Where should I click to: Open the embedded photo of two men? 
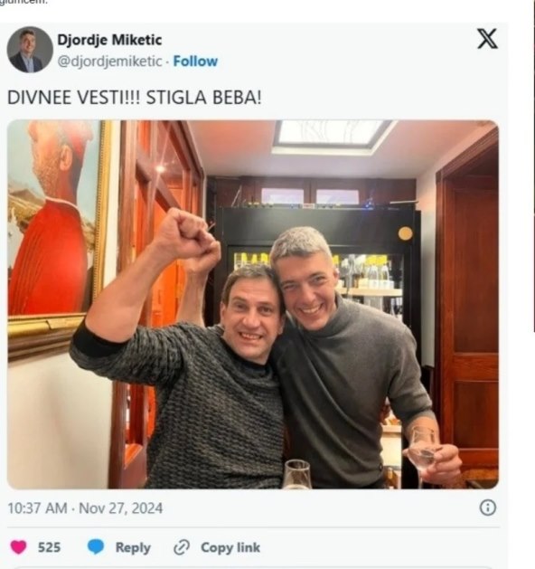point(253,305)
